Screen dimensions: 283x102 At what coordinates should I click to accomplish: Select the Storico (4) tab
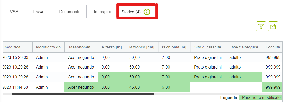[x=131, y=12]
